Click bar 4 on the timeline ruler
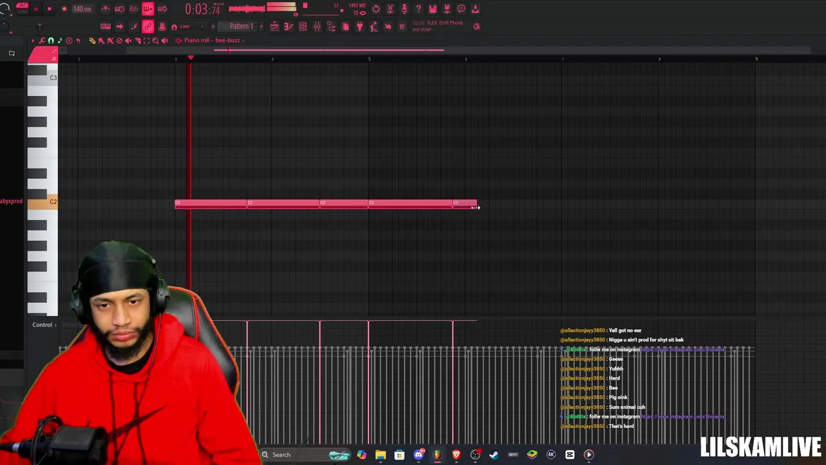Viewport: 826px width, 465px height. click(272, 59)
